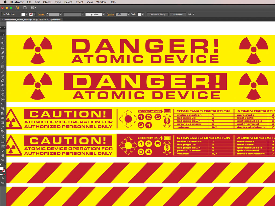Viewport: 275px width, 206px height.
Task: Select the Rectangle tool
Action: pyautogui.click(x=3, y=67)
